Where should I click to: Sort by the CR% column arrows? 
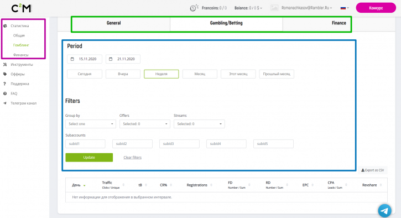171,185
